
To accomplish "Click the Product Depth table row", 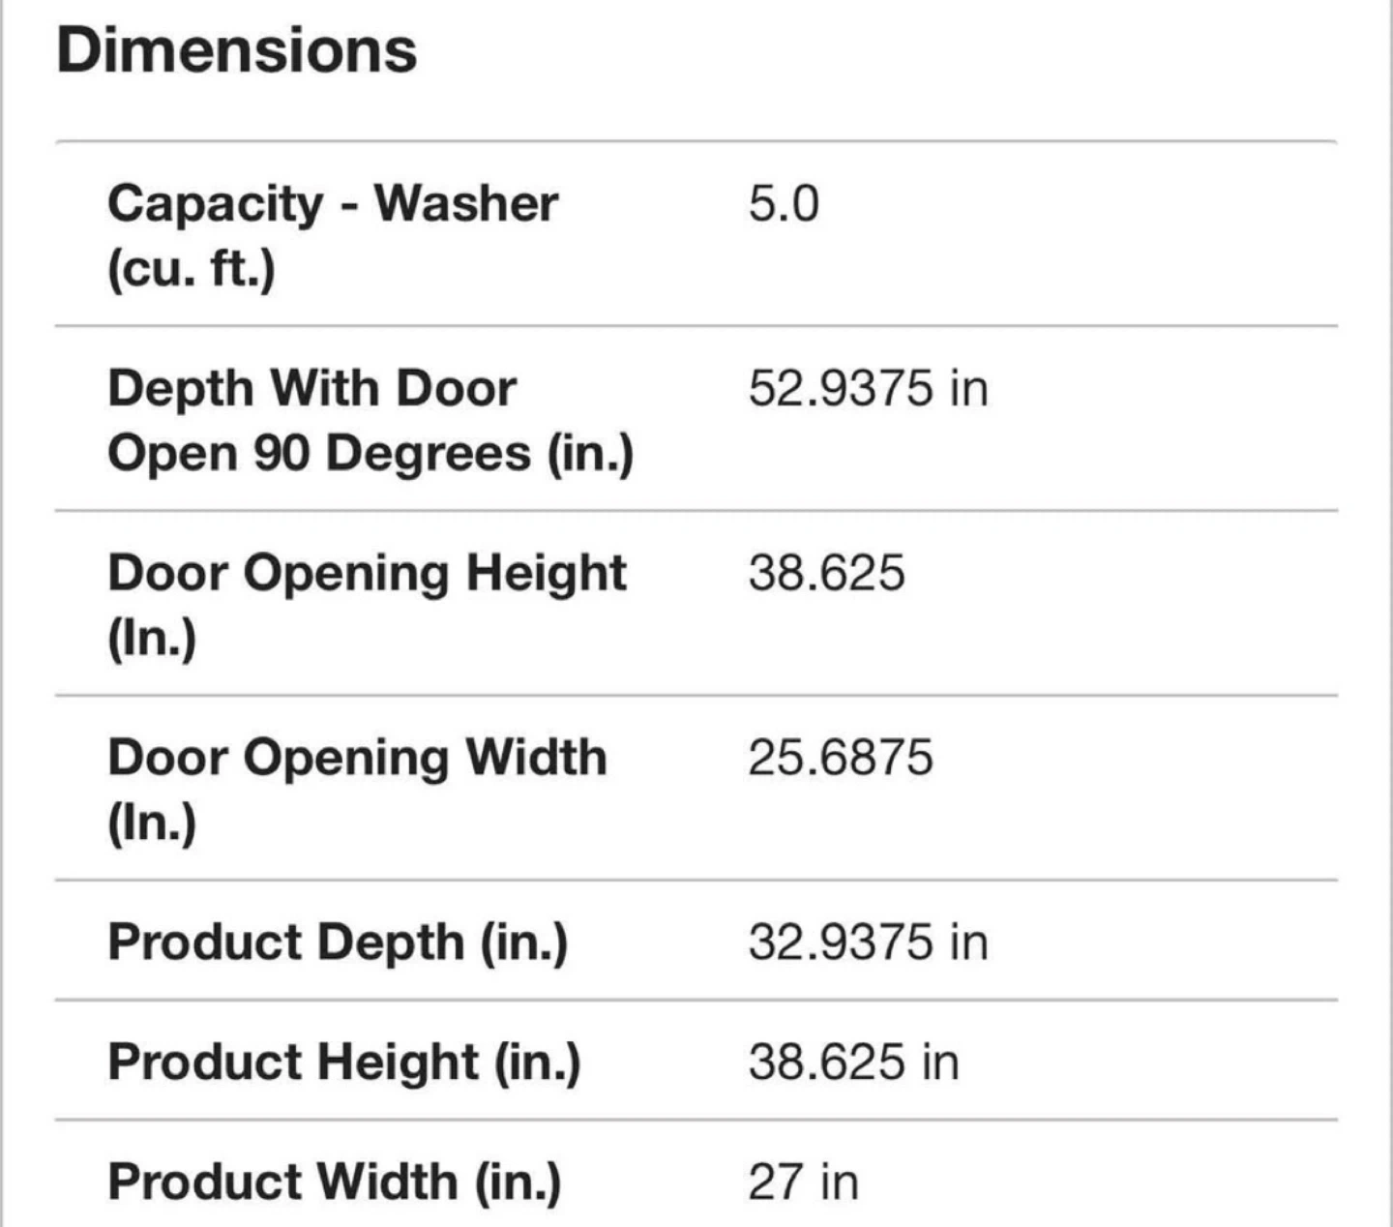I will click(696, 941).
